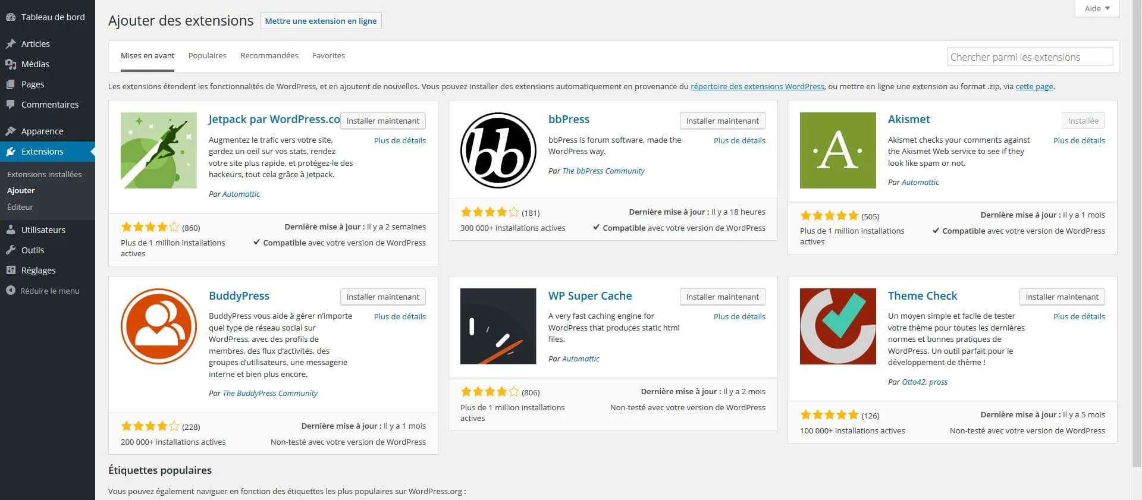Open Automattic author link under Jetpack

pos(241,194)
